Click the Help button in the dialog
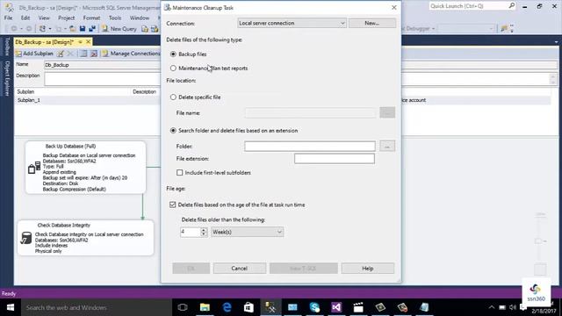The image size is (562, 316). (x=367, y=268)
